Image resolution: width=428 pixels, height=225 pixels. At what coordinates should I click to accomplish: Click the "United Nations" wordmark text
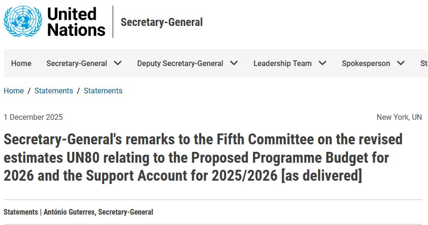point(76,22)
